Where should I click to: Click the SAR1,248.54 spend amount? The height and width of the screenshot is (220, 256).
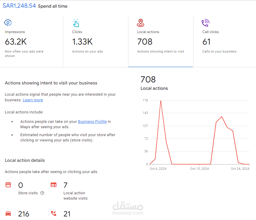(x=19, y=6)
